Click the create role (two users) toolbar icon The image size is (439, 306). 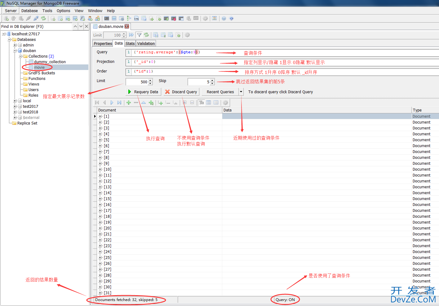tap(97, 19)
